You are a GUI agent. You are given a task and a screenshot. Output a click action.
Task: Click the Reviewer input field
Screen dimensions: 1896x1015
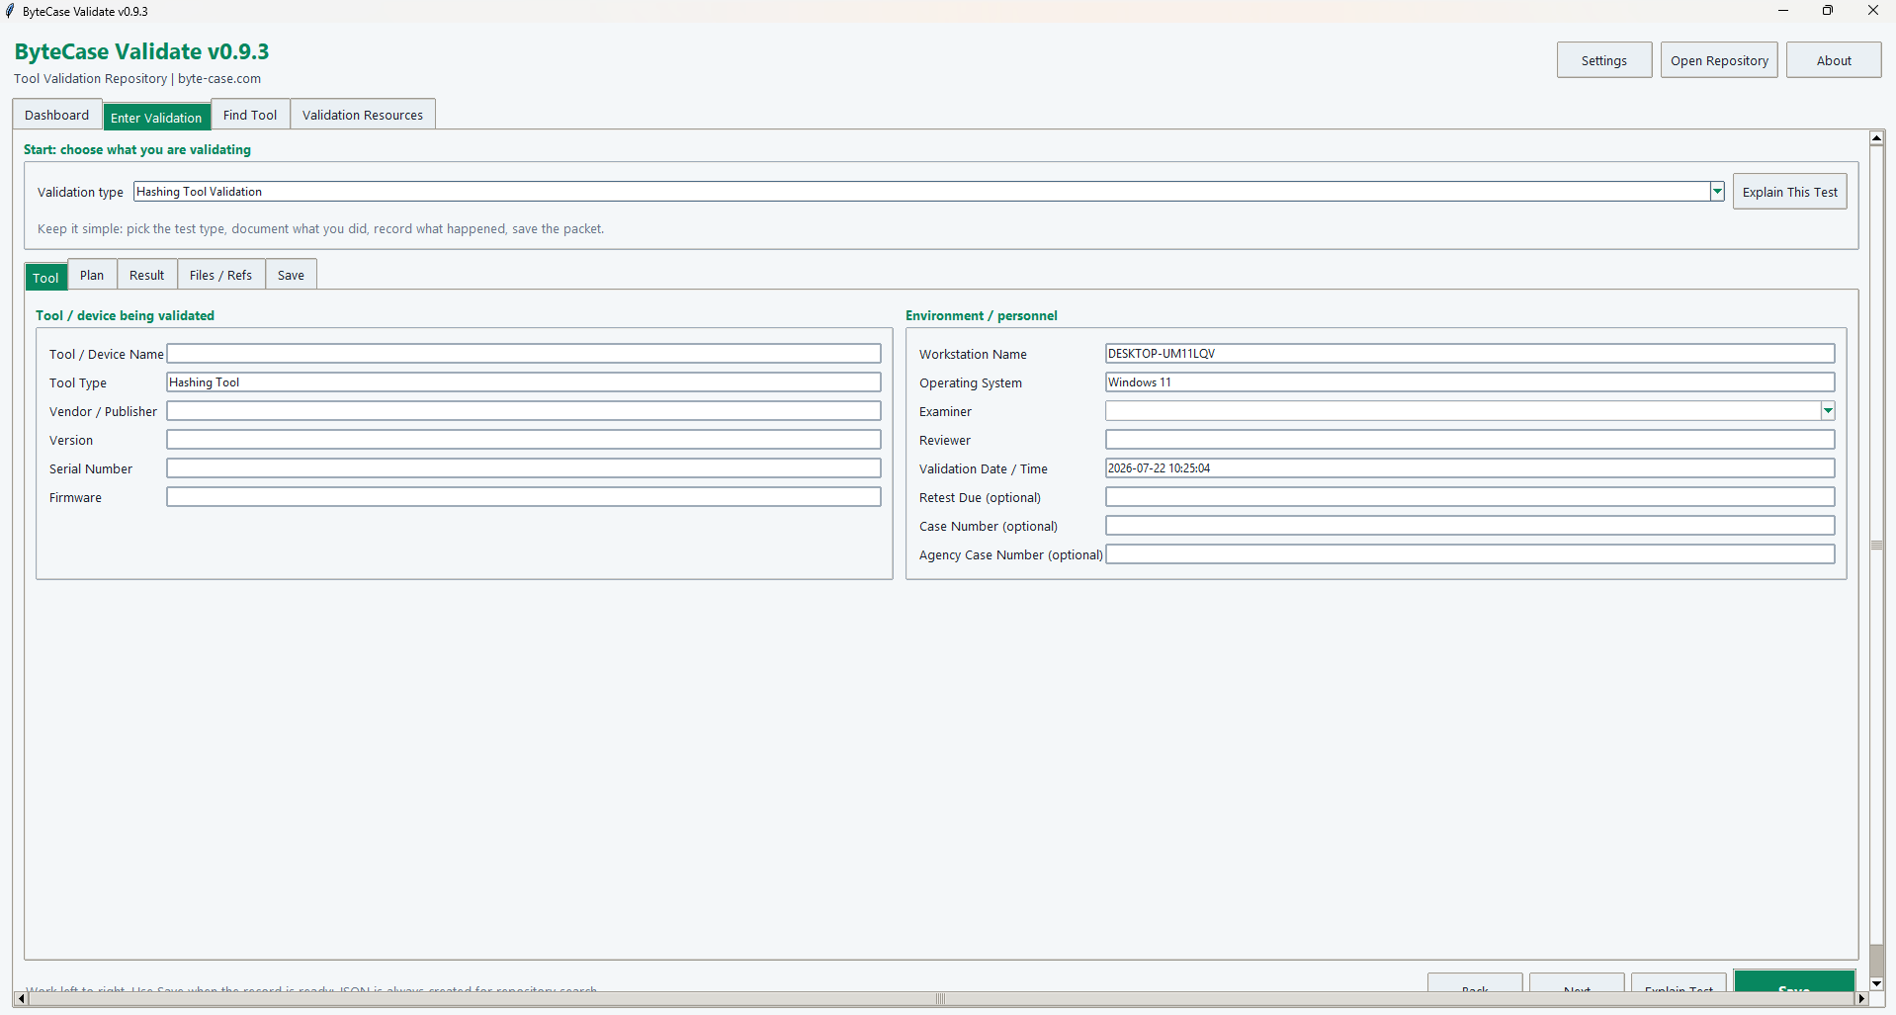pos(1470,440)
